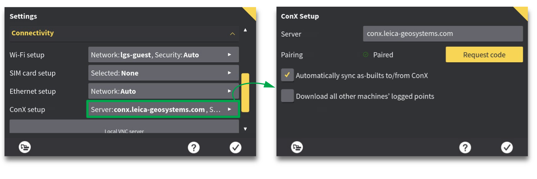
Task: Click the Local VNC server button
Action: (124, 127)
